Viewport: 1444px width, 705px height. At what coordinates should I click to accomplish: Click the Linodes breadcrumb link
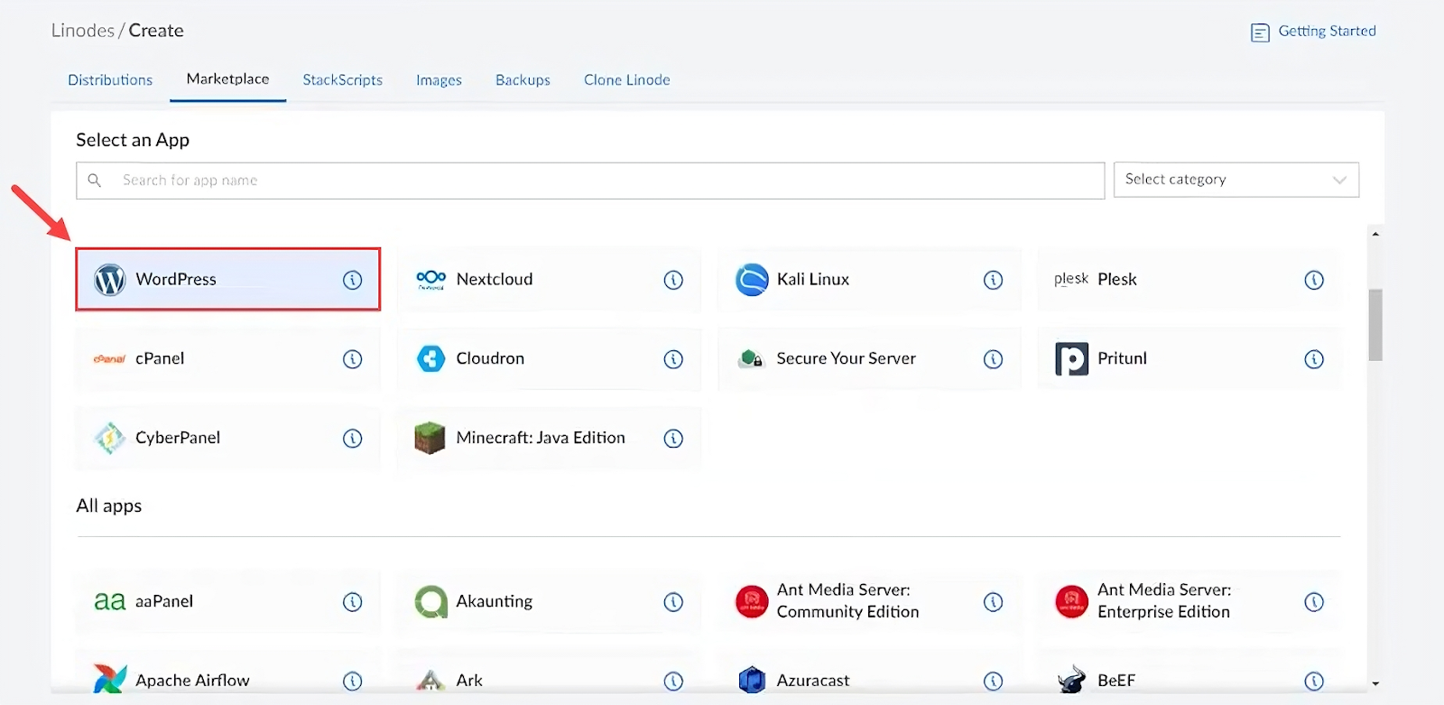[x=82, y=31]
